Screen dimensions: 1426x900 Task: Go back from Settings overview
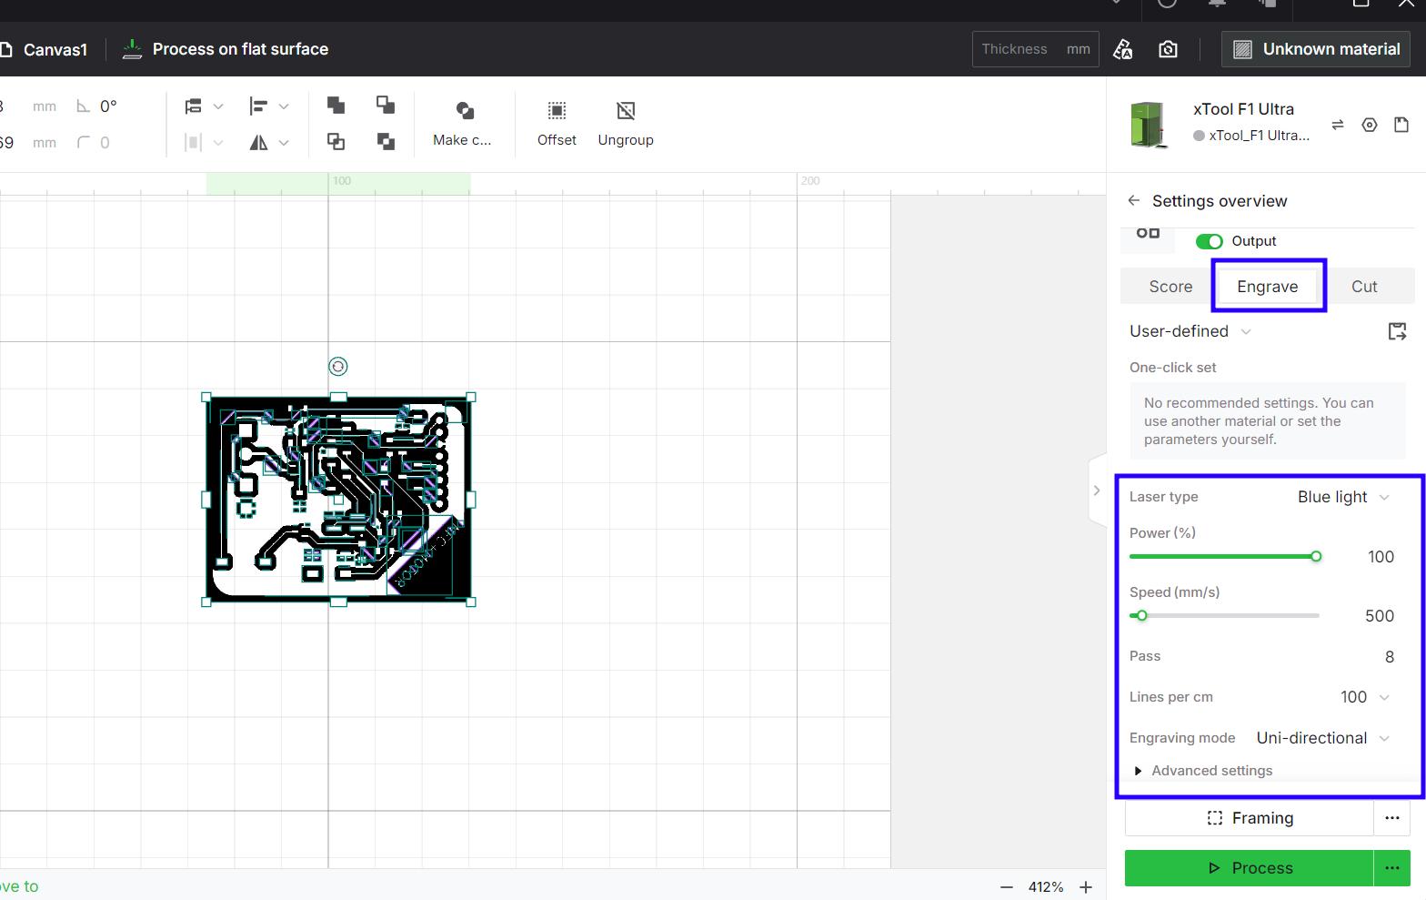point(1133,200)
